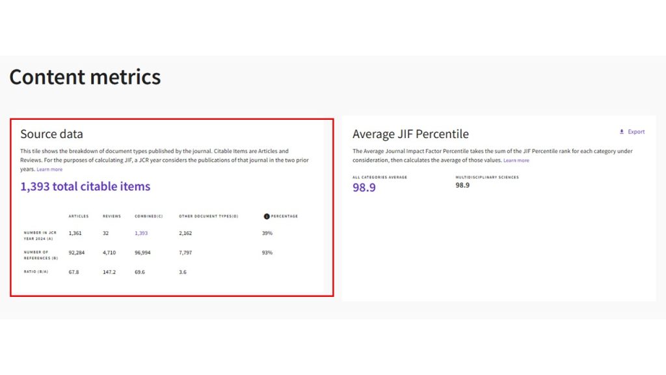
Task: Click the Average JIF Percentile heading
Action: (x=410, y=134)
